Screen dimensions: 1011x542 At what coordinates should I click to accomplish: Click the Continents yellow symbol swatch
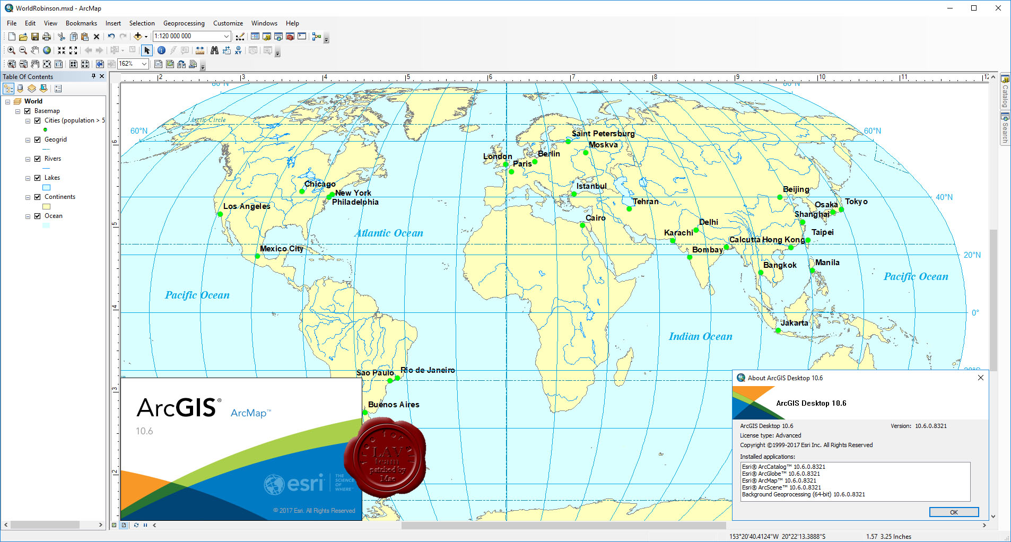46,207
